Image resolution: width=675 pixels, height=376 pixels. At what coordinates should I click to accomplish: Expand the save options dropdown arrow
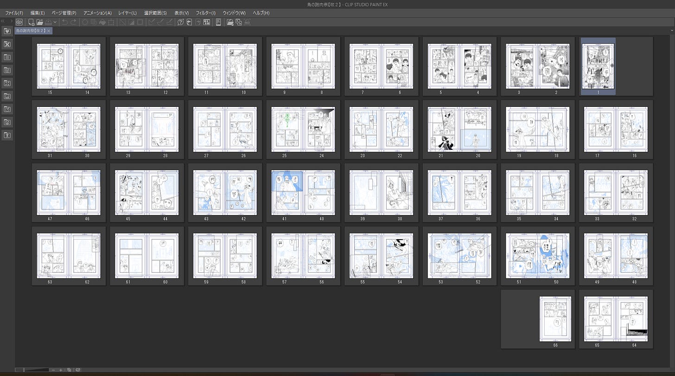pyautogui.click(x=55, y=22)
